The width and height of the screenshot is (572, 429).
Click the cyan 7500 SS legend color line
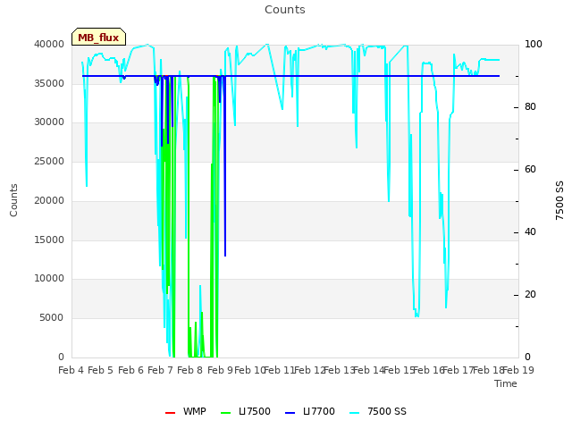[x=355, y=413]
